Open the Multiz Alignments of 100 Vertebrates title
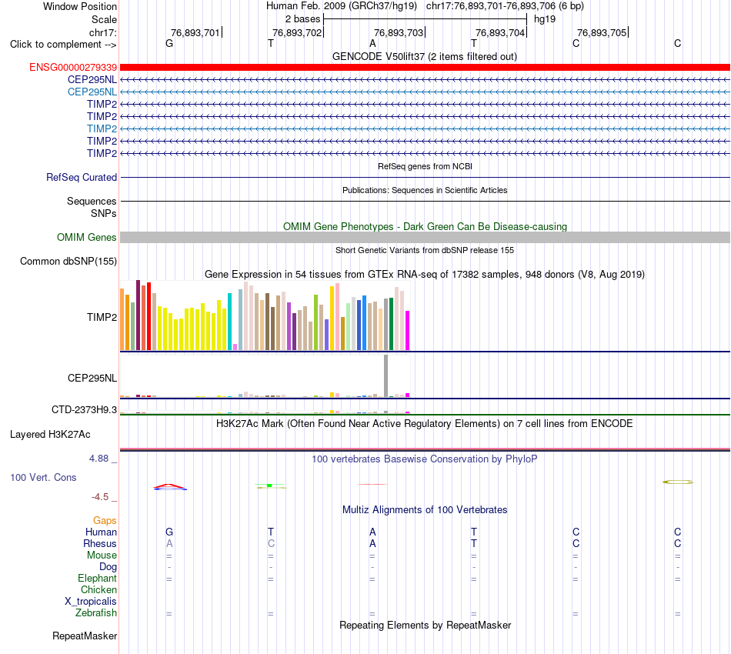The height and width of the screenshot is (654, 731). (x=425, y=509)
